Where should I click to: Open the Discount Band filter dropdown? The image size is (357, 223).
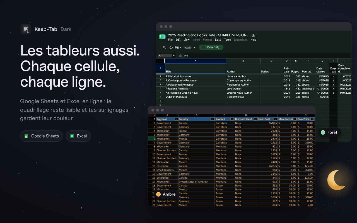pos(256,119)
